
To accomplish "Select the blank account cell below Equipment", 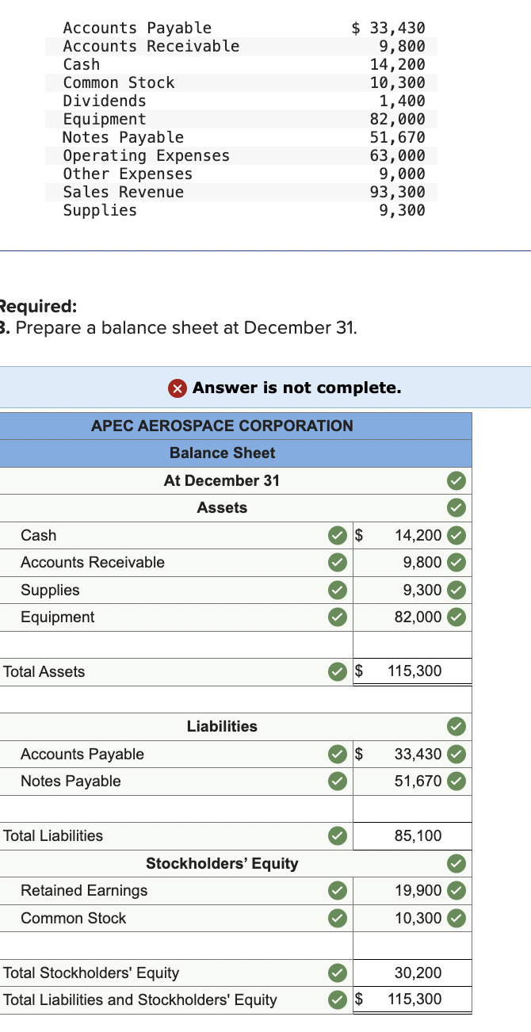I will tap(159, 644).
